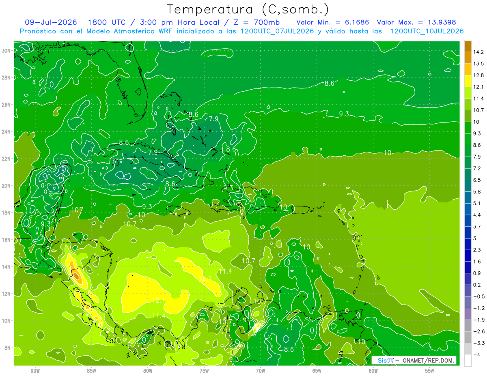
Task: Click legend value "-1.9"
Action: pos(478,320)
